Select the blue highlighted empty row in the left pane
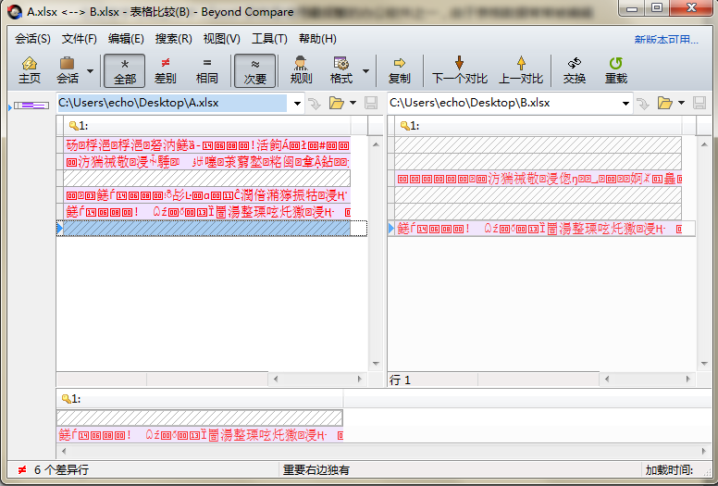Screen dimensions: 718x486 pos(207,229)
